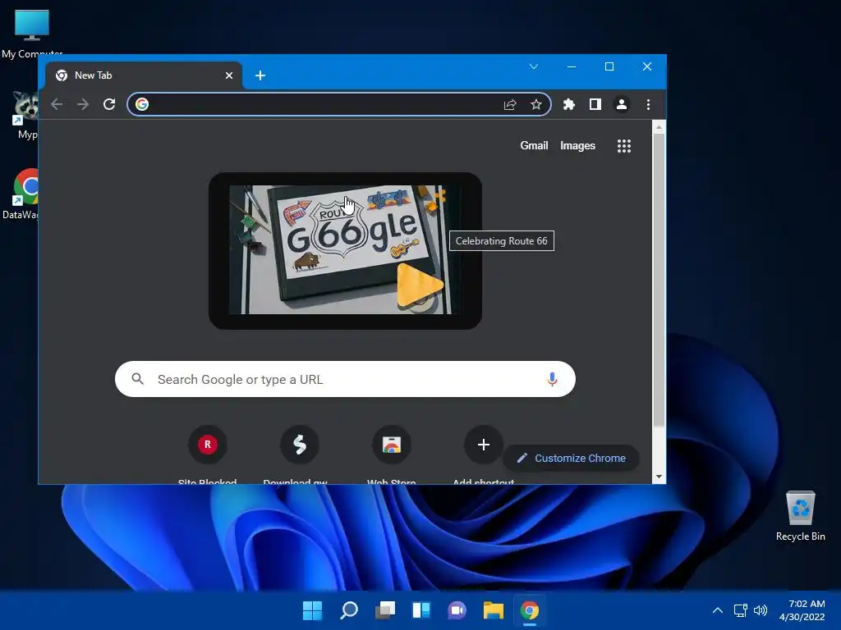Go forward using the forward arrow
The image size is (841, 630).
tap(83, 104)
